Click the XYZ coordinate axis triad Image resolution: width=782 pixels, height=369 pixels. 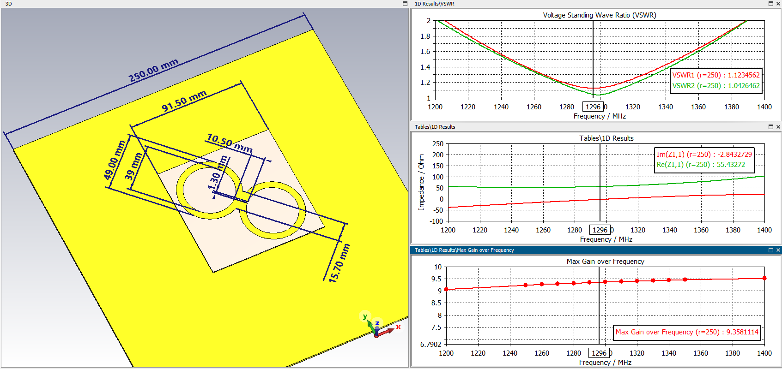377,327
